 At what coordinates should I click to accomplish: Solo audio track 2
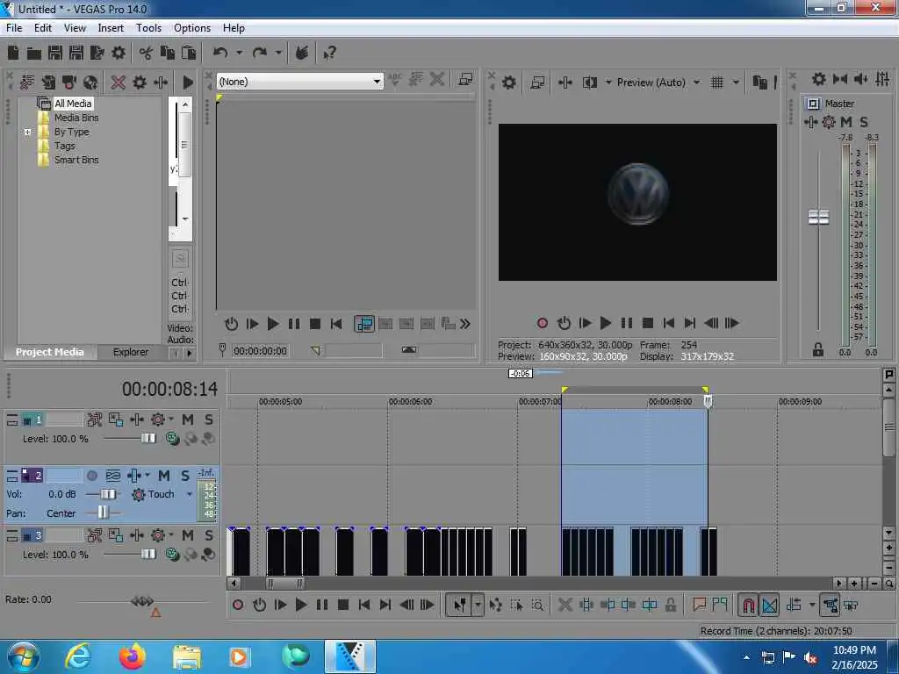185,476
